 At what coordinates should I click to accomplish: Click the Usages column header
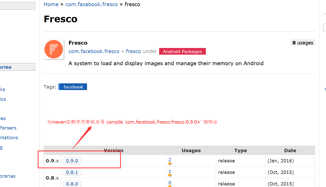tap(191, 151)
